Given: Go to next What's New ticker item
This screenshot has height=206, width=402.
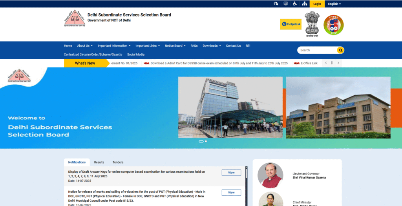Looking at the screenshot, I should 338,63.
